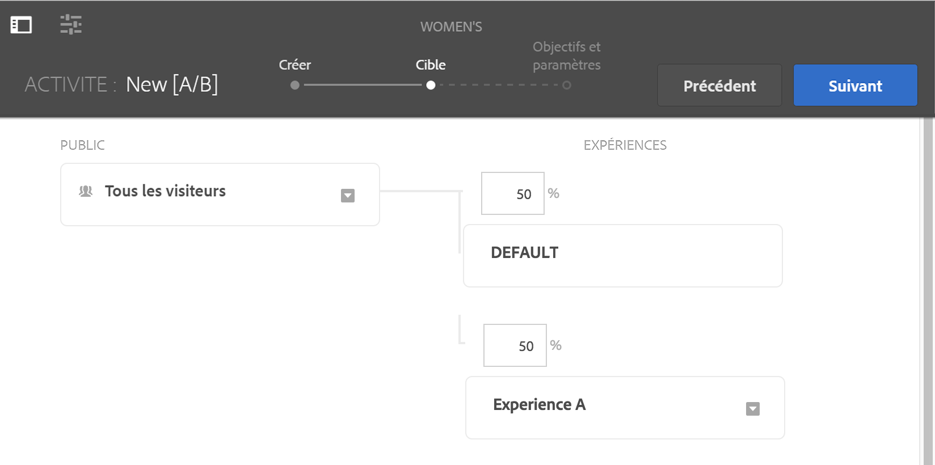Screen dimensions: 935x465
Task: Click the visitors group icon
Action: (86, 191)
